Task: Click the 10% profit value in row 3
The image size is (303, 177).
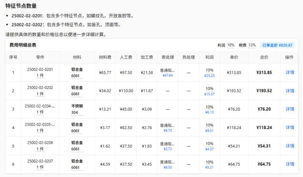Action: [x=210, y=107]
